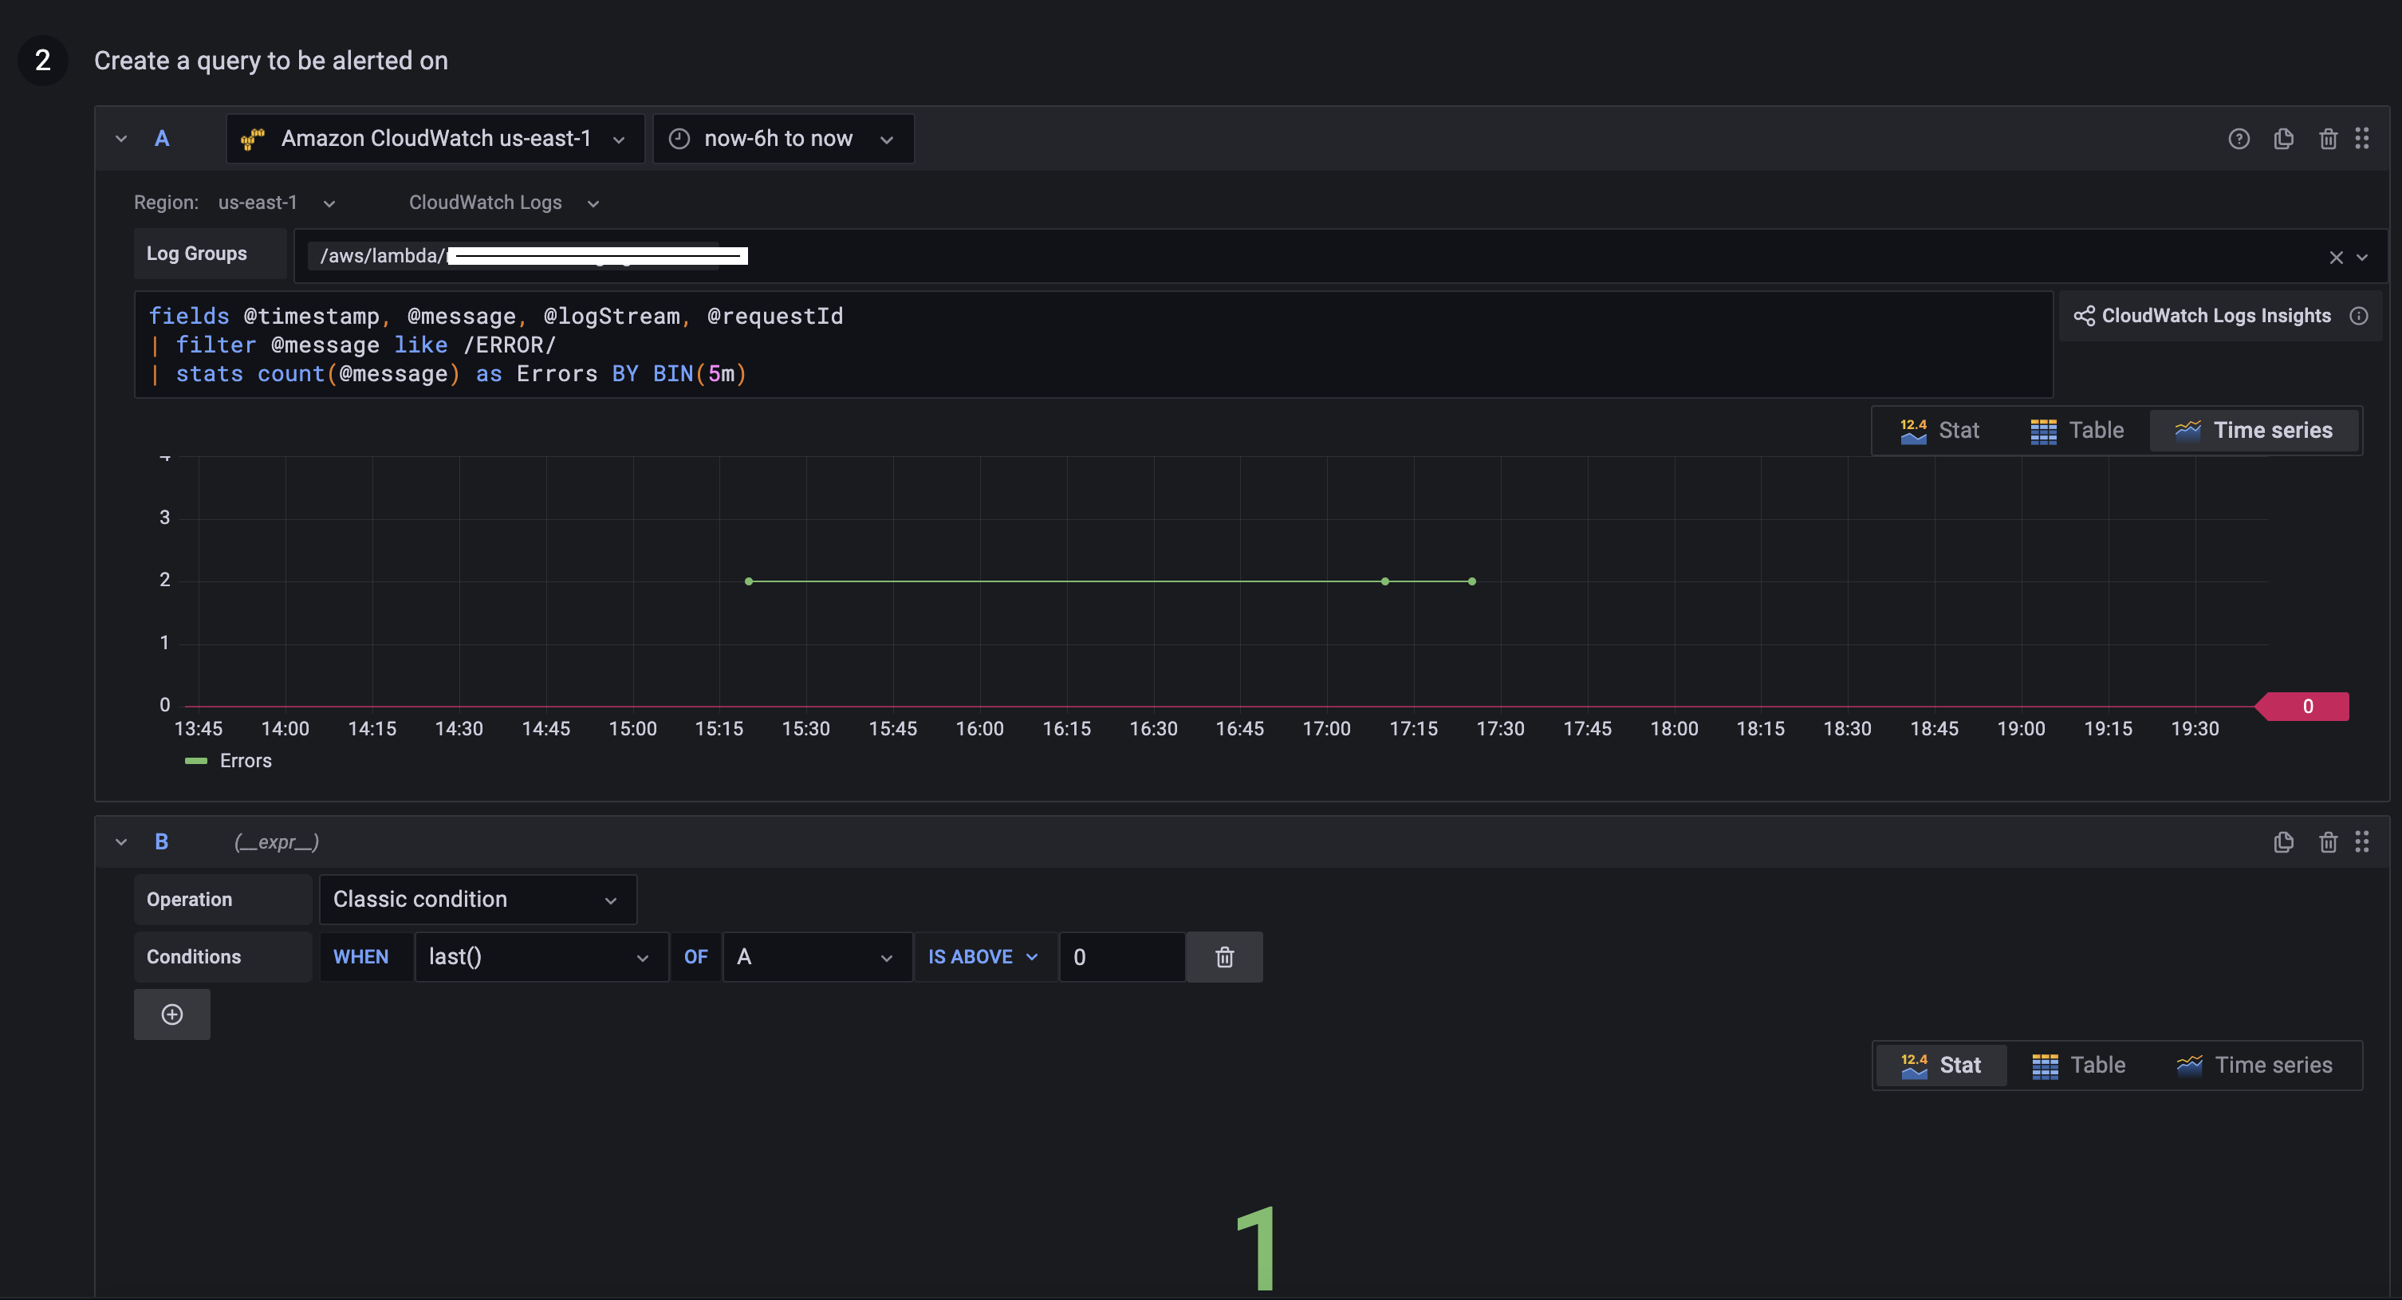Open query A help icon
The image size is (2402, 1300).
click(2239, 139)
